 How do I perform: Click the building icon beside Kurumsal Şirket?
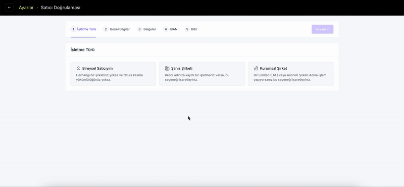coord(256,68)
